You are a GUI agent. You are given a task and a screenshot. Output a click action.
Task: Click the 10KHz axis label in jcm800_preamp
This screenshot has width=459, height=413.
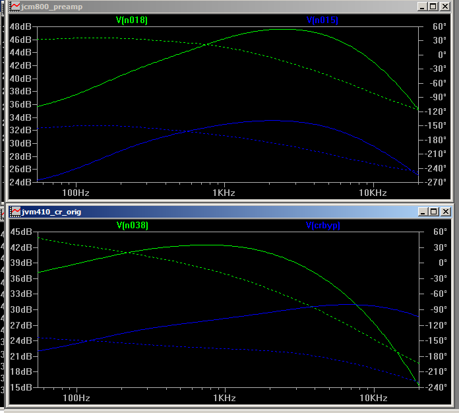coord(373,193)
